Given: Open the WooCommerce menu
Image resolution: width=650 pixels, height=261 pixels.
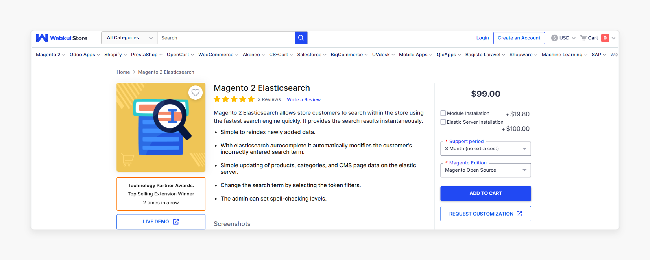Looking at the screenshot, I should coord(218,55).
